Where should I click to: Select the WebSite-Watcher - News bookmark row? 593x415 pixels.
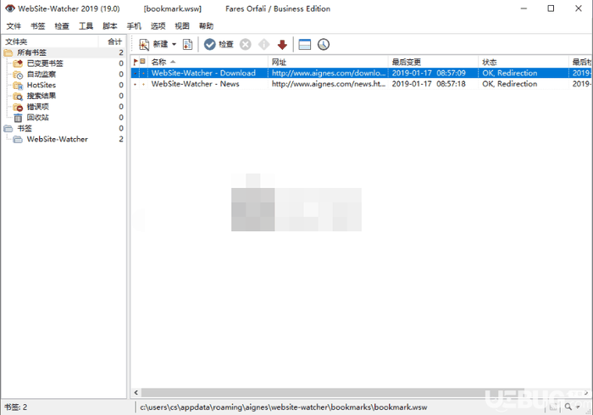(x=361, y=84)
